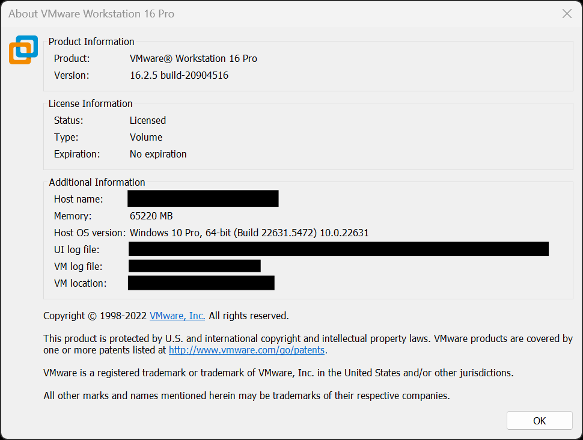Click the 'No expiration' value
Viewport: 583px width, 440px height.
pos(158,154)
